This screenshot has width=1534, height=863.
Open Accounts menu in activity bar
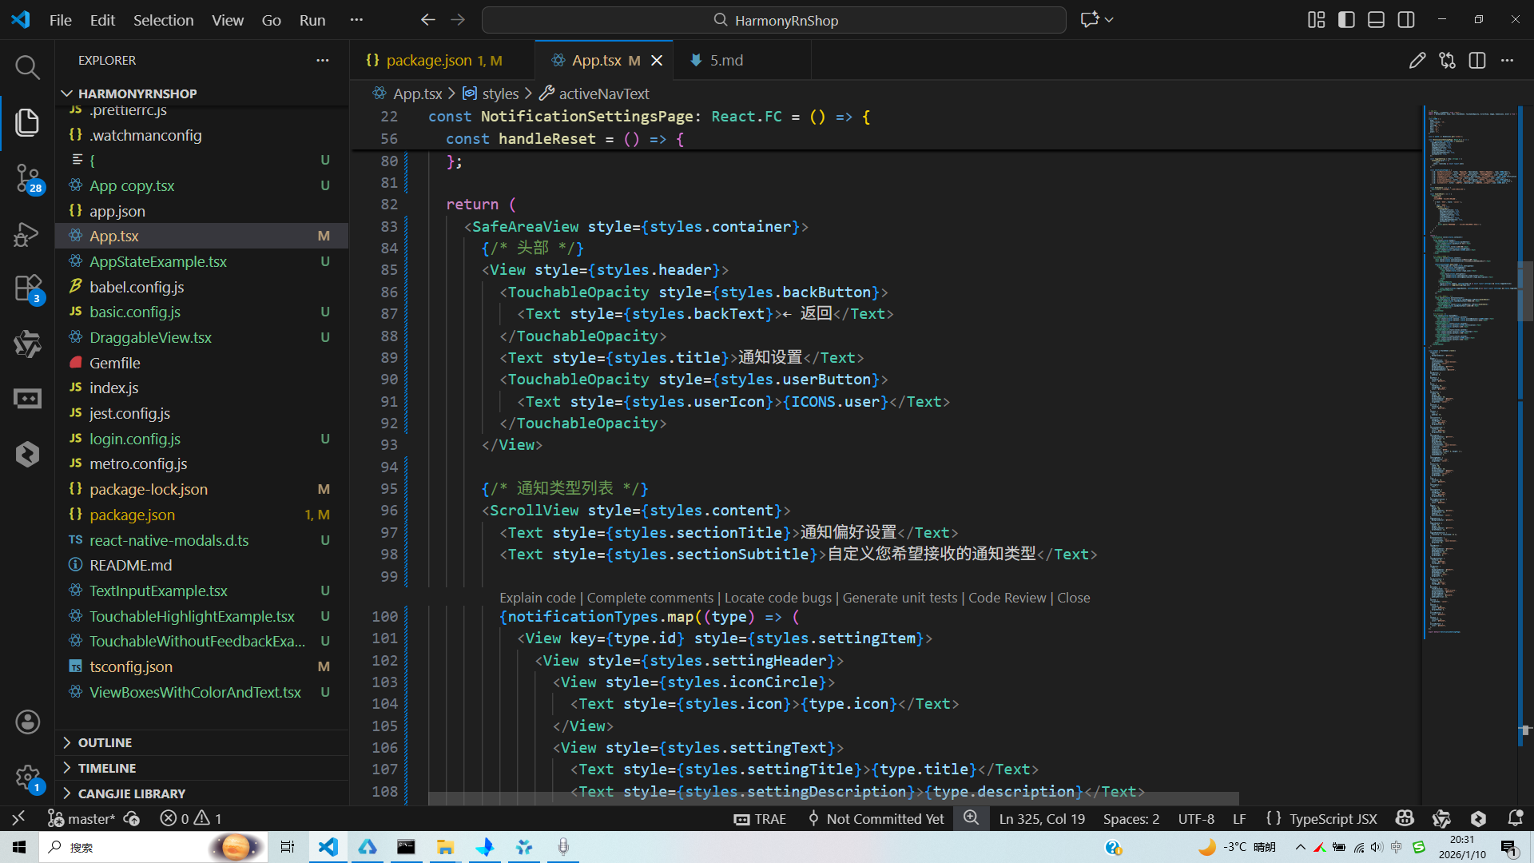[27, 722]
